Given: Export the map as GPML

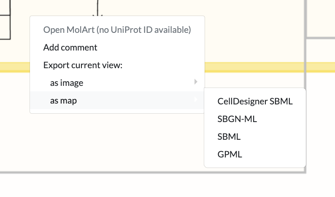Looking at the screenshot, I should click(230, 154).
